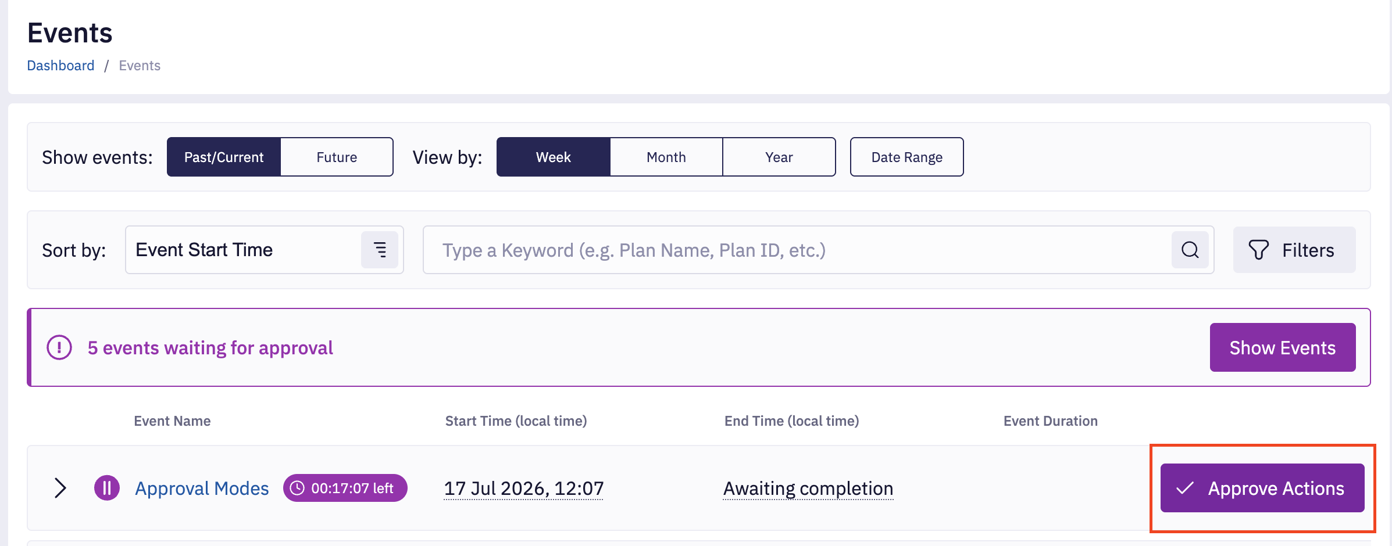The height and width of the screenshot is (546, 1392).
Task: Click the purple pause status icon
Action: tap(107, 488)
